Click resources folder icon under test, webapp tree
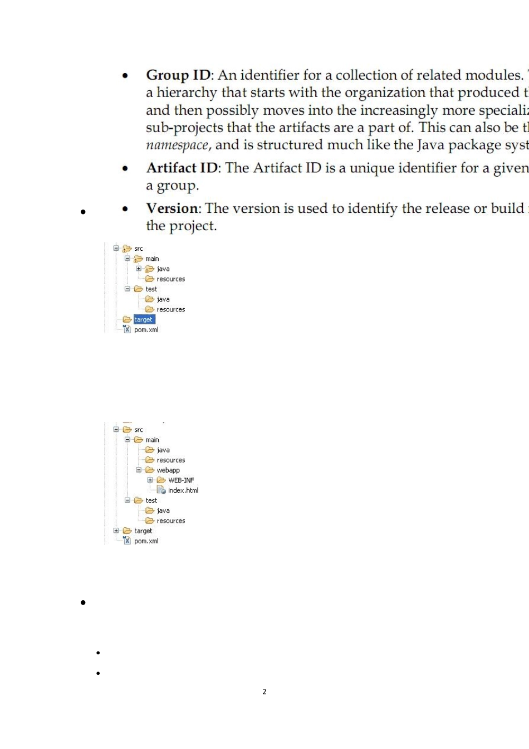The height and width of the screenshot is (749, 529). 150,521
